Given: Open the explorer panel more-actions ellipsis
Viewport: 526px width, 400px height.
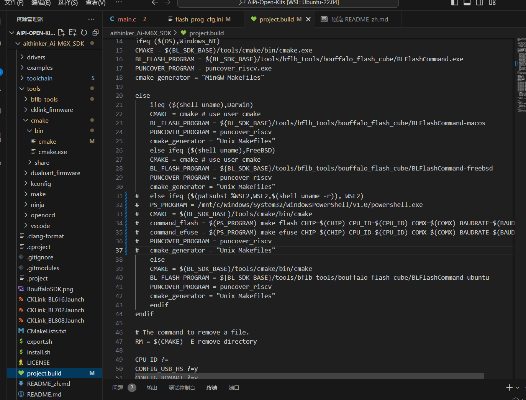Looking at the screenshot, I should 91,19.
